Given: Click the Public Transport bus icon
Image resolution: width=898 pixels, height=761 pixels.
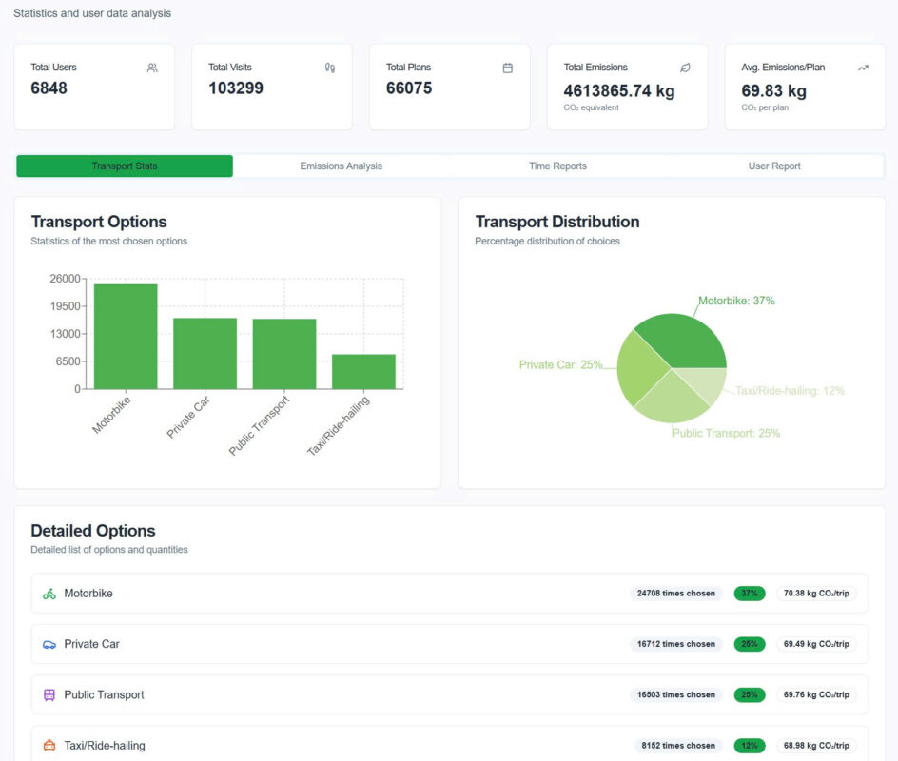Looking at the screenshot, I should (x=49, y=695).
